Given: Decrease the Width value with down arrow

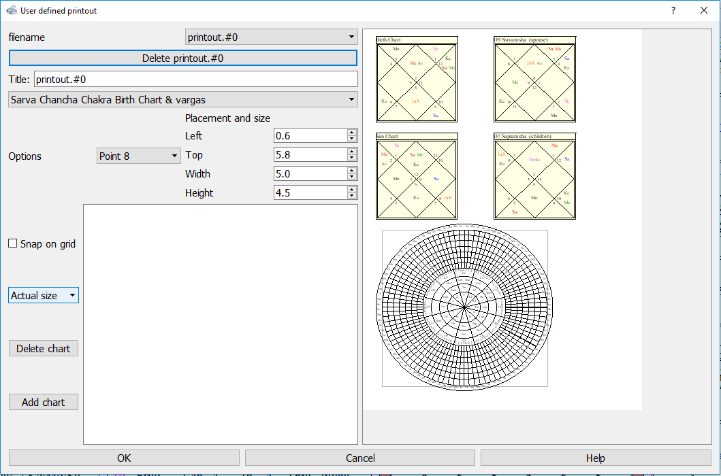Looking at the screenshot, I should point(352,177).
